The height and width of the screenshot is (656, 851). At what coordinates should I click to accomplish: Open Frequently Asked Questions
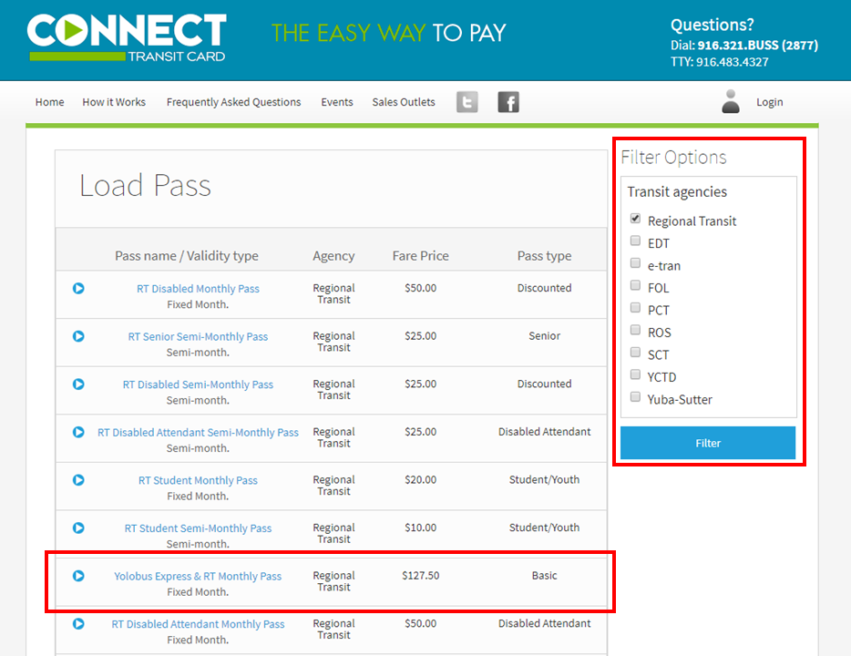[x=233, y=102]
